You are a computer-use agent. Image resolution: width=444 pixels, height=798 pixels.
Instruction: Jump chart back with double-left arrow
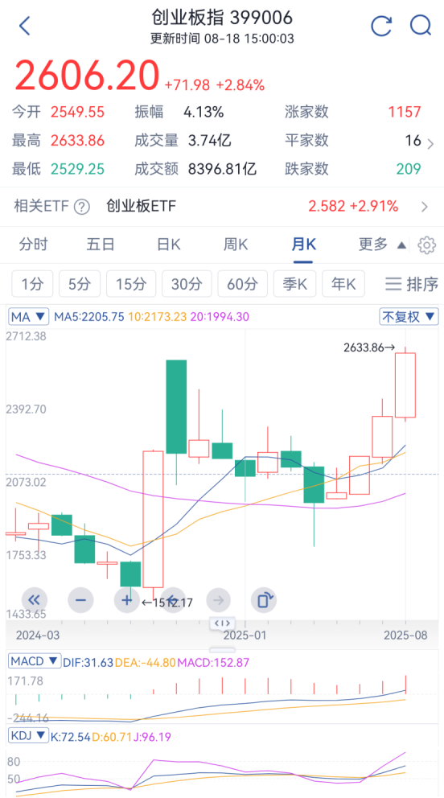35,599
